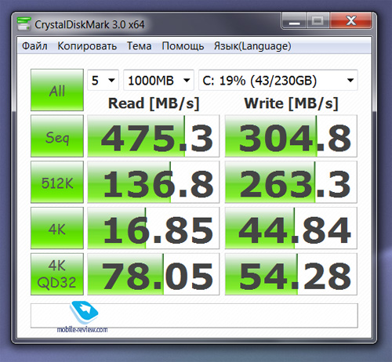
Task: Open the 1000MB test size dropdown
Action: [x=158, y=80]
